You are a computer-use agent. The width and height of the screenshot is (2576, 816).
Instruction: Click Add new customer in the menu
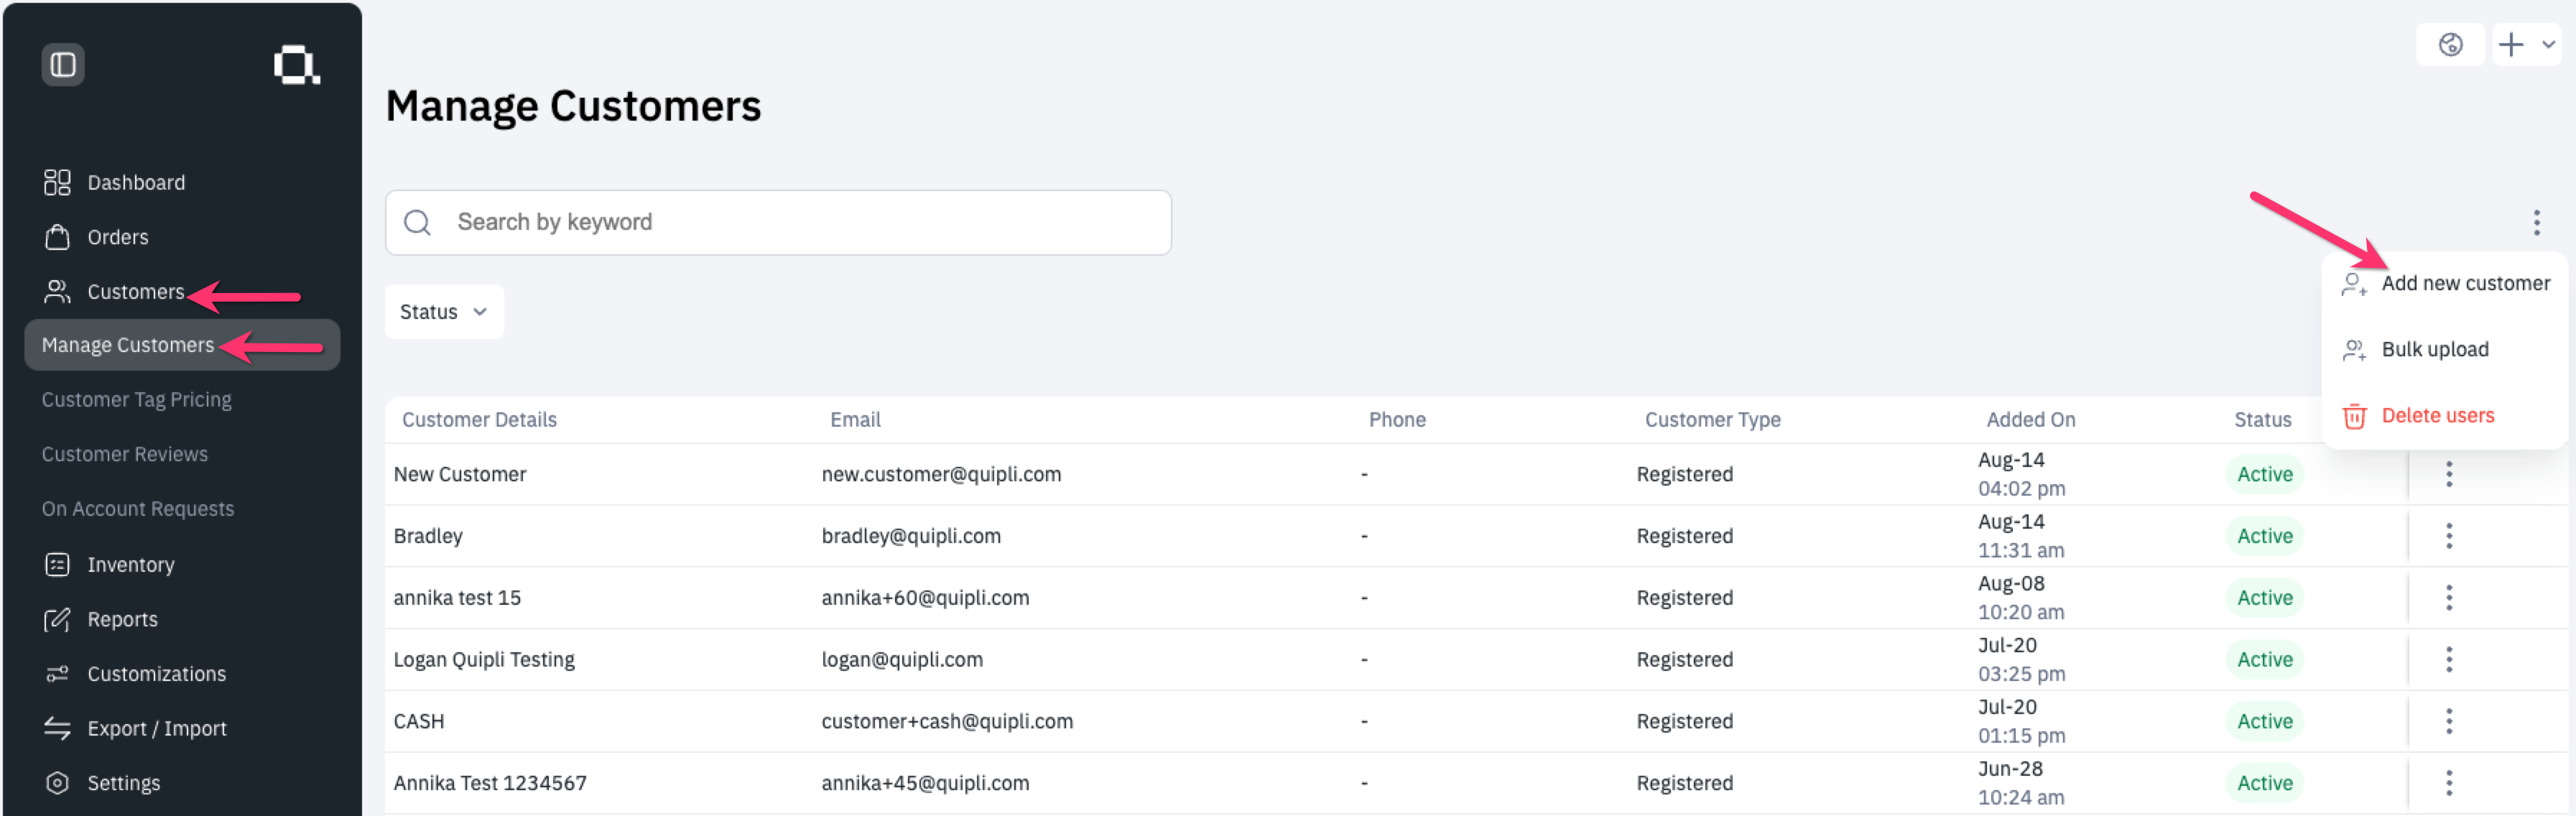click(2465, 282)
